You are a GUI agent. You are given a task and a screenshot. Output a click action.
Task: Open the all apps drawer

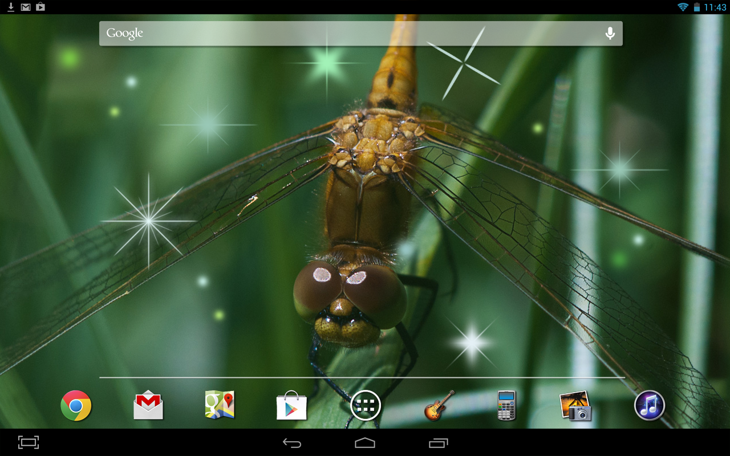[365, 405]
